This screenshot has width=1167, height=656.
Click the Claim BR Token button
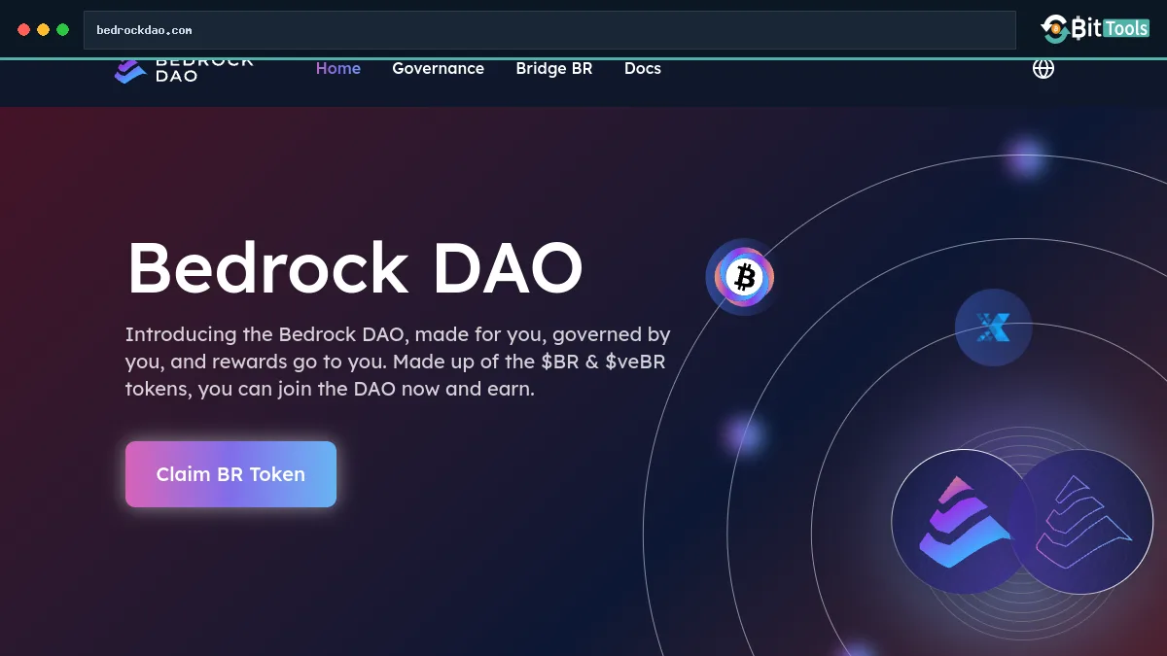(230, 474)
